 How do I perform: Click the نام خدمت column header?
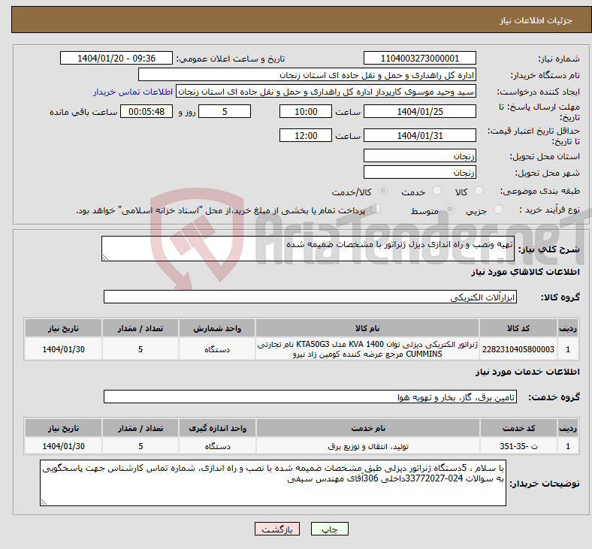point(367,428)
